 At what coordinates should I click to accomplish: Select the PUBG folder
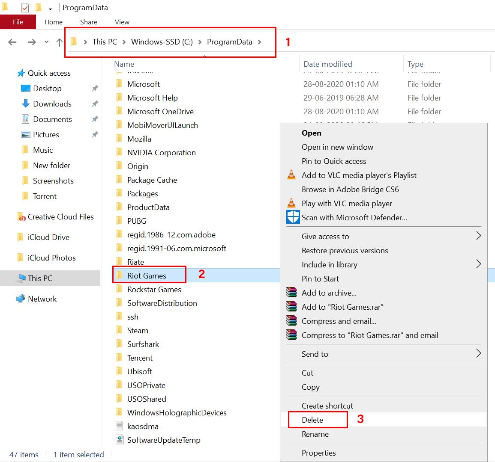tap(137, 221)
